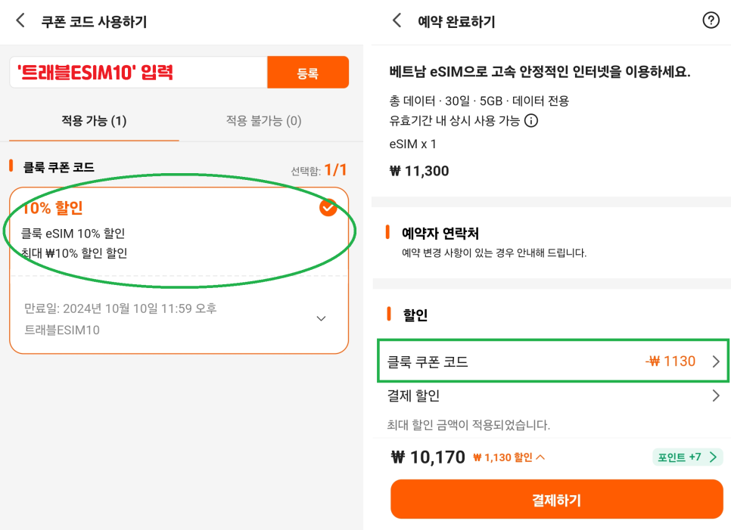
Task: Open 결제 할인 options arrow
Action: 716,396
